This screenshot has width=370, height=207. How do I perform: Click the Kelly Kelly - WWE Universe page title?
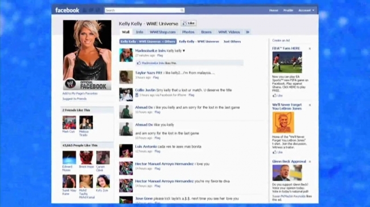pos(149,23)
